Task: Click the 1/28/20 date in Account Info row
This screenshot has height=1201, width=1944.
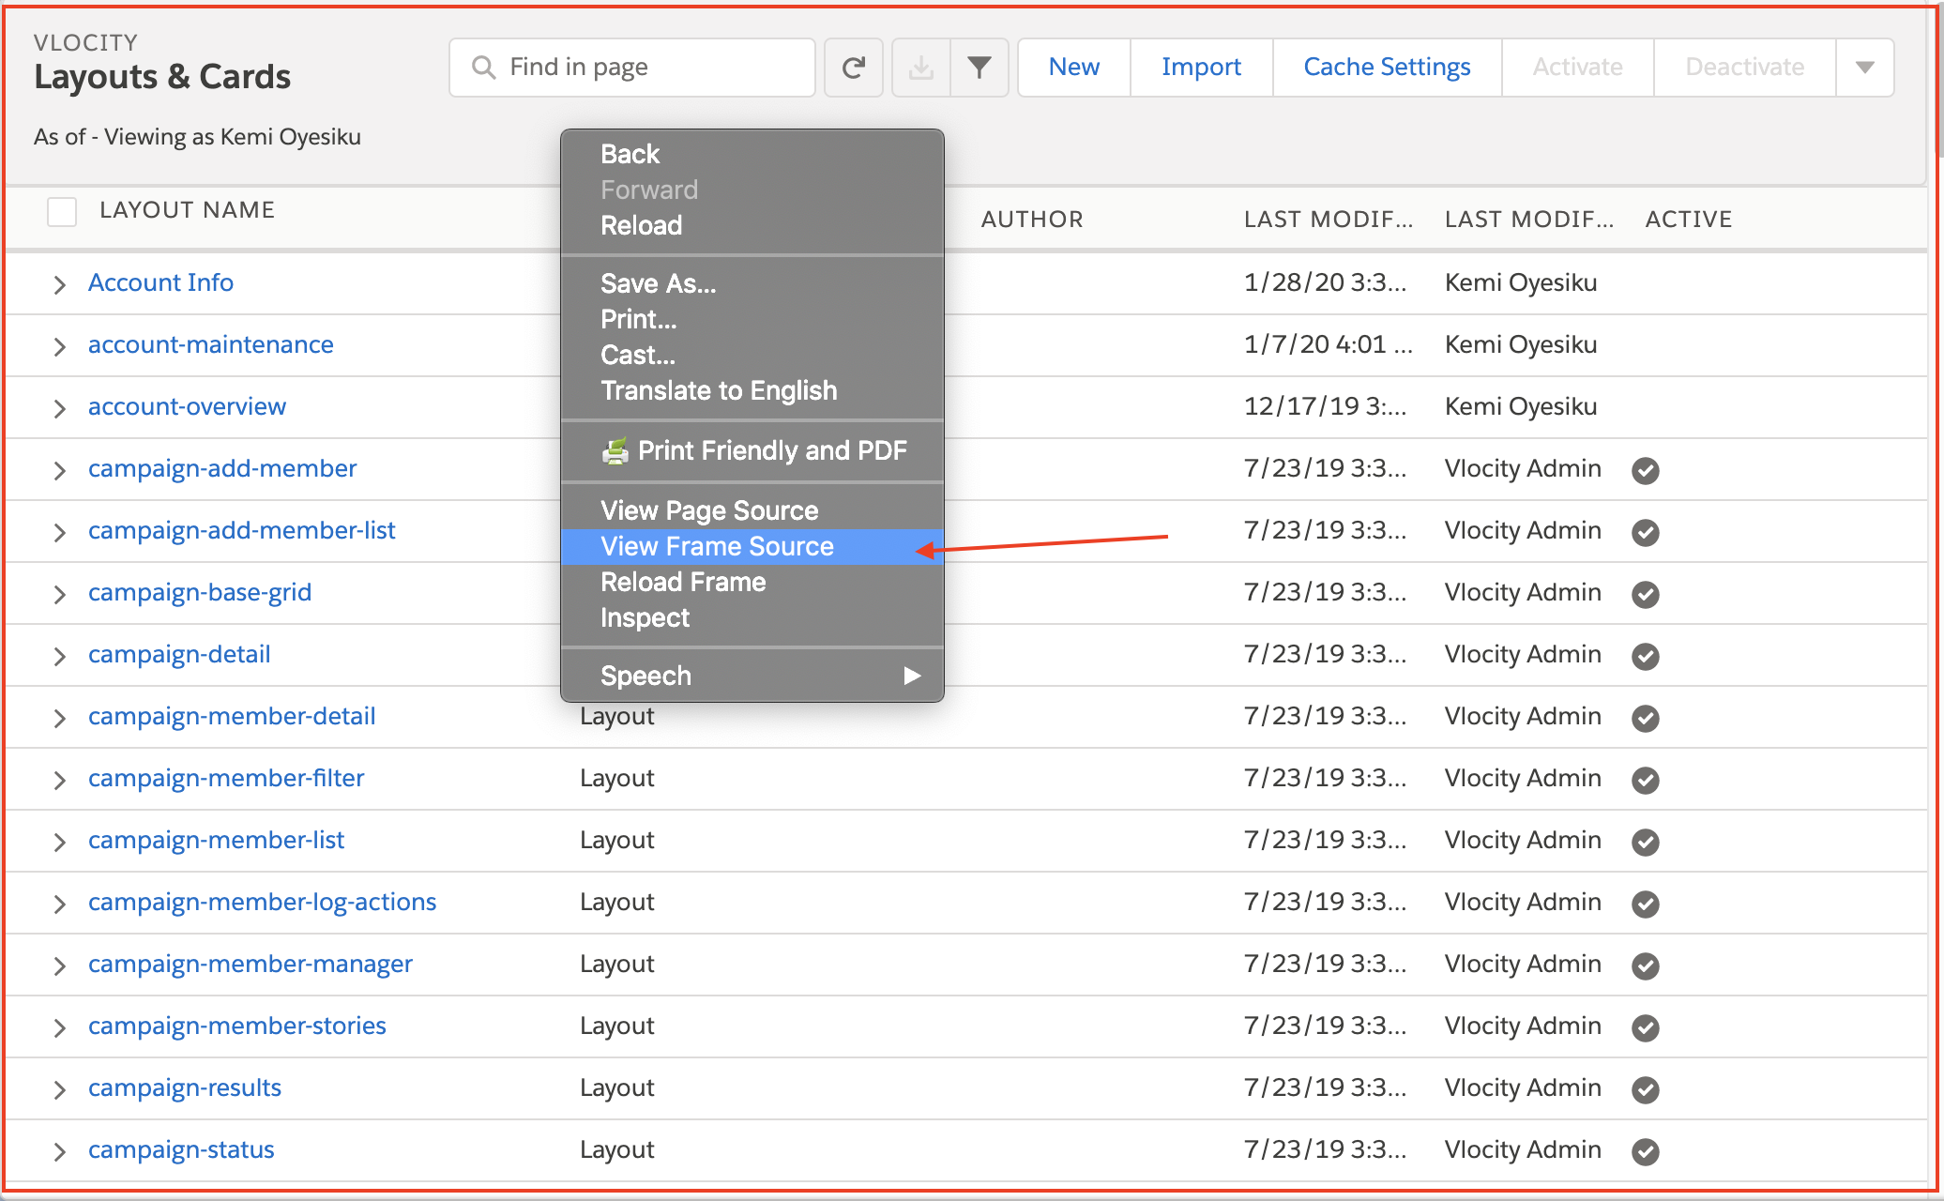Action: (x=1325, y=282)
